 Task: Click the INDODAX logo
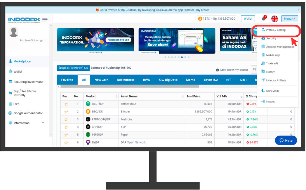coord(24,20)
